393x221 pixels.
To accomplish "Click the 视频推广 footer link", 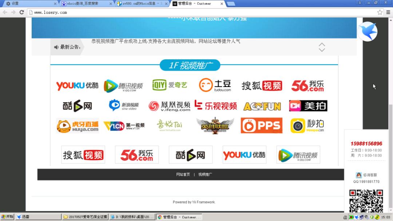I will click(205, 174).
